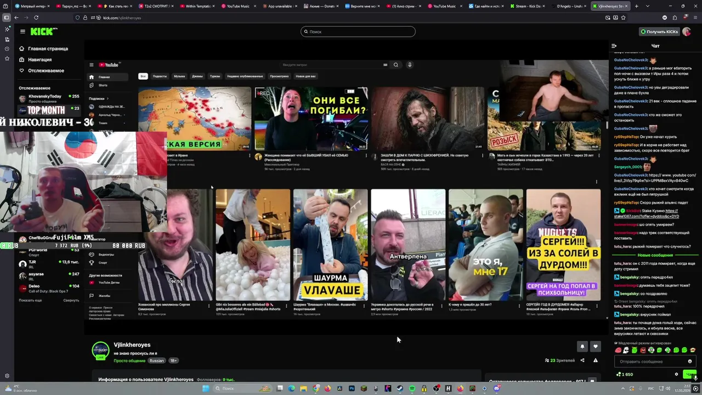Focus the Kick search field
Screen dimensions: 702x395
click(x=358, y=32)
